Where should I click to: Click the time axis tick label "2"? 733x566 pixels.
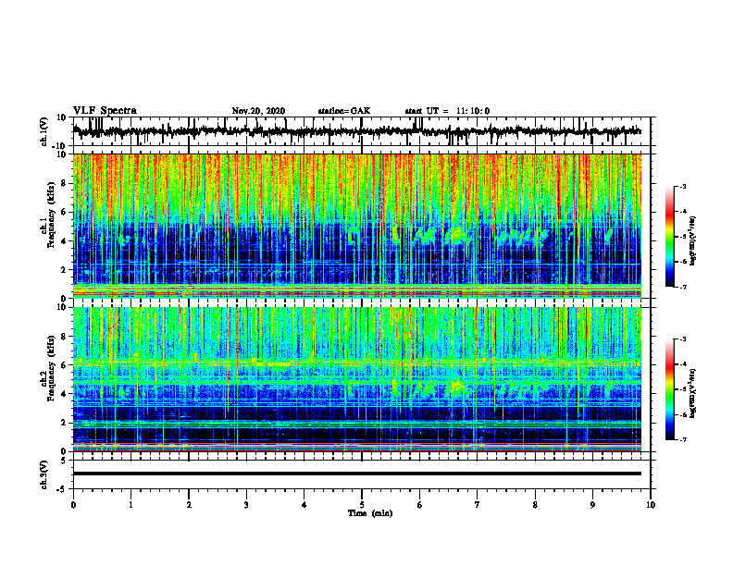pos(189,505)
